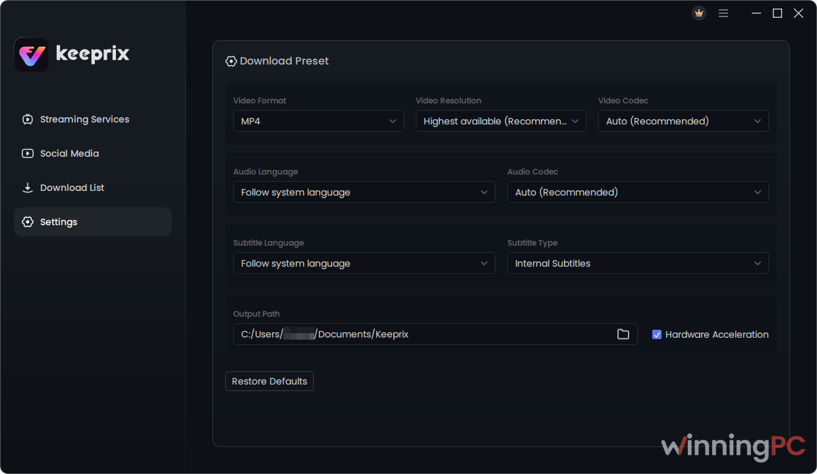Click the premium crown icon

point(699,13)
